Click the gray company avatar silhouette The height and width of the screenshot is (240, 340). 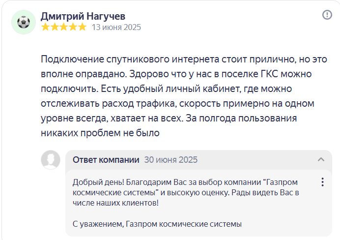click(51, 160)
